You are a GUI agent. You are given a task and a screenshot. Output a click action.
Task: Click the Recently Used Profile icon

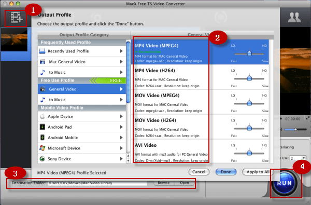point(43,51)
